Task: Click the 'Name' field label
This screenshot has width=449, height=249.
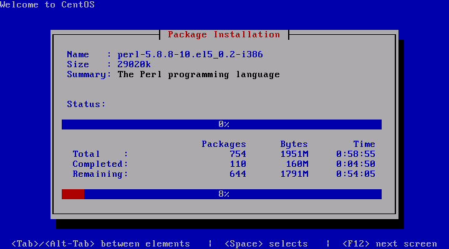Action: tap(78, 55)
